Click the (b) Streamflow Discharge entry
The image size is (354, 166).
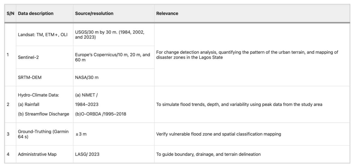pos(44,114)
